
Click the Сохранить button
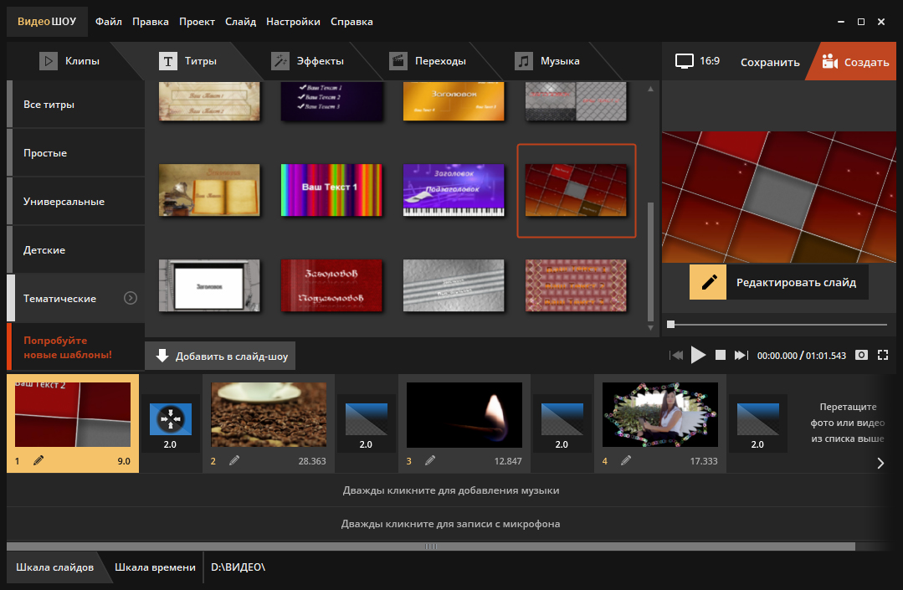[770, 62]
